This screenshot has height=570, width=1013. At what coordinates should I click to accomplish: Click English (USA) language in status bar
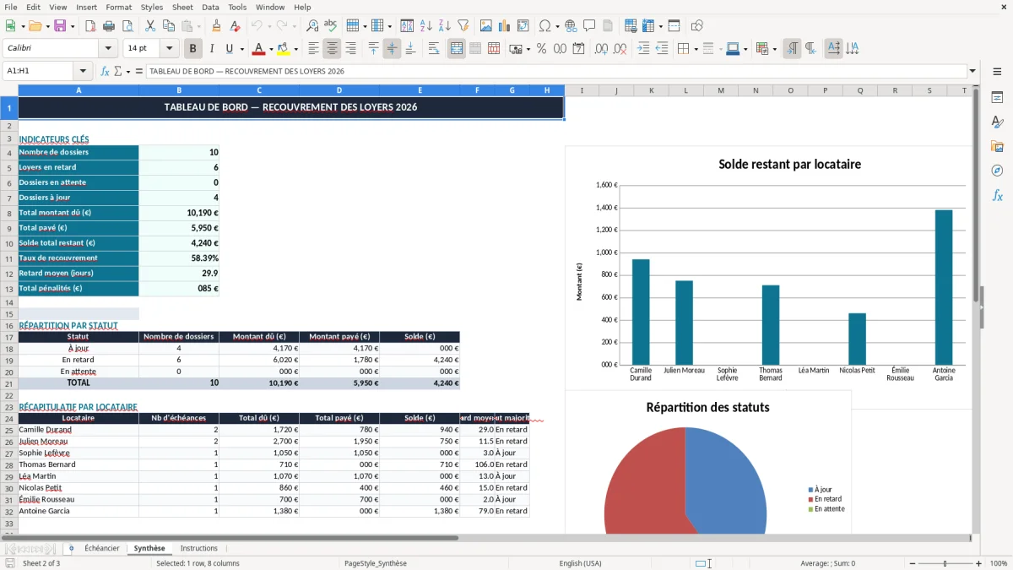pyautogui.click(x=580, y=563)
